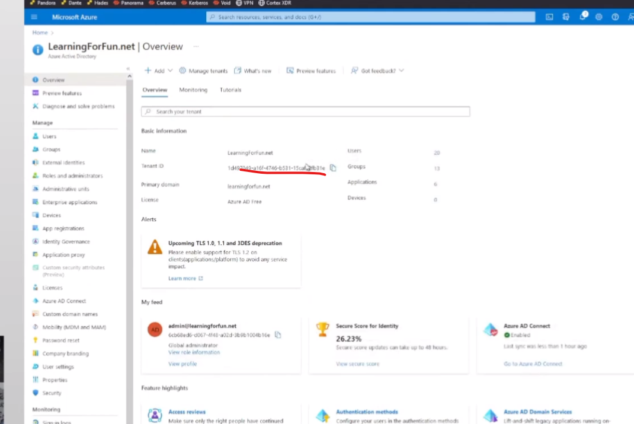Click the Enterprise applications icon
The height and width of the screenshot is (424, 634).
[x=36, y=202]
